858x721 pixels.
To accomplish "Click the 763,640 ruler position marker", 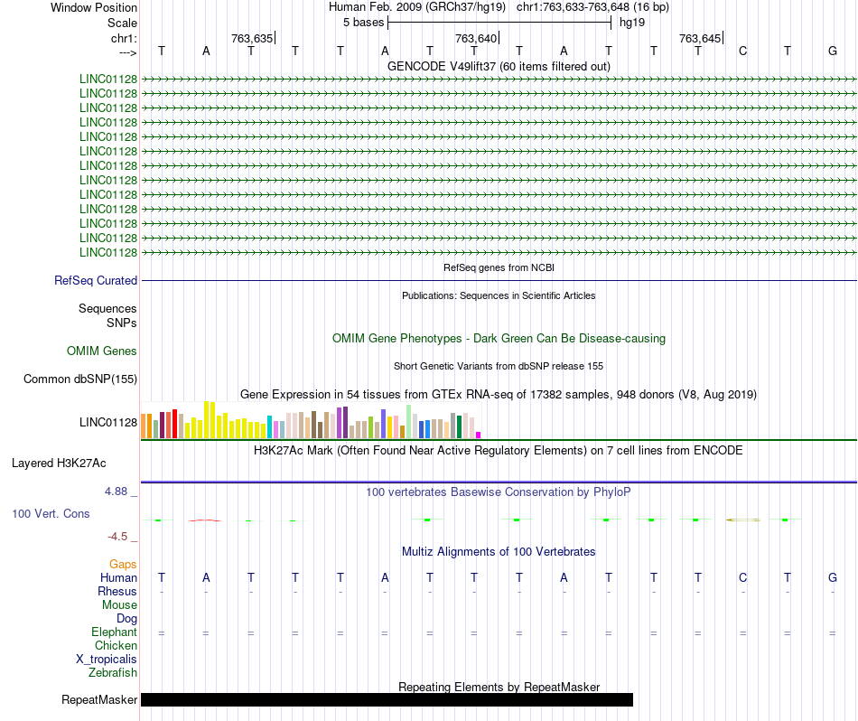I will (477, 38).
